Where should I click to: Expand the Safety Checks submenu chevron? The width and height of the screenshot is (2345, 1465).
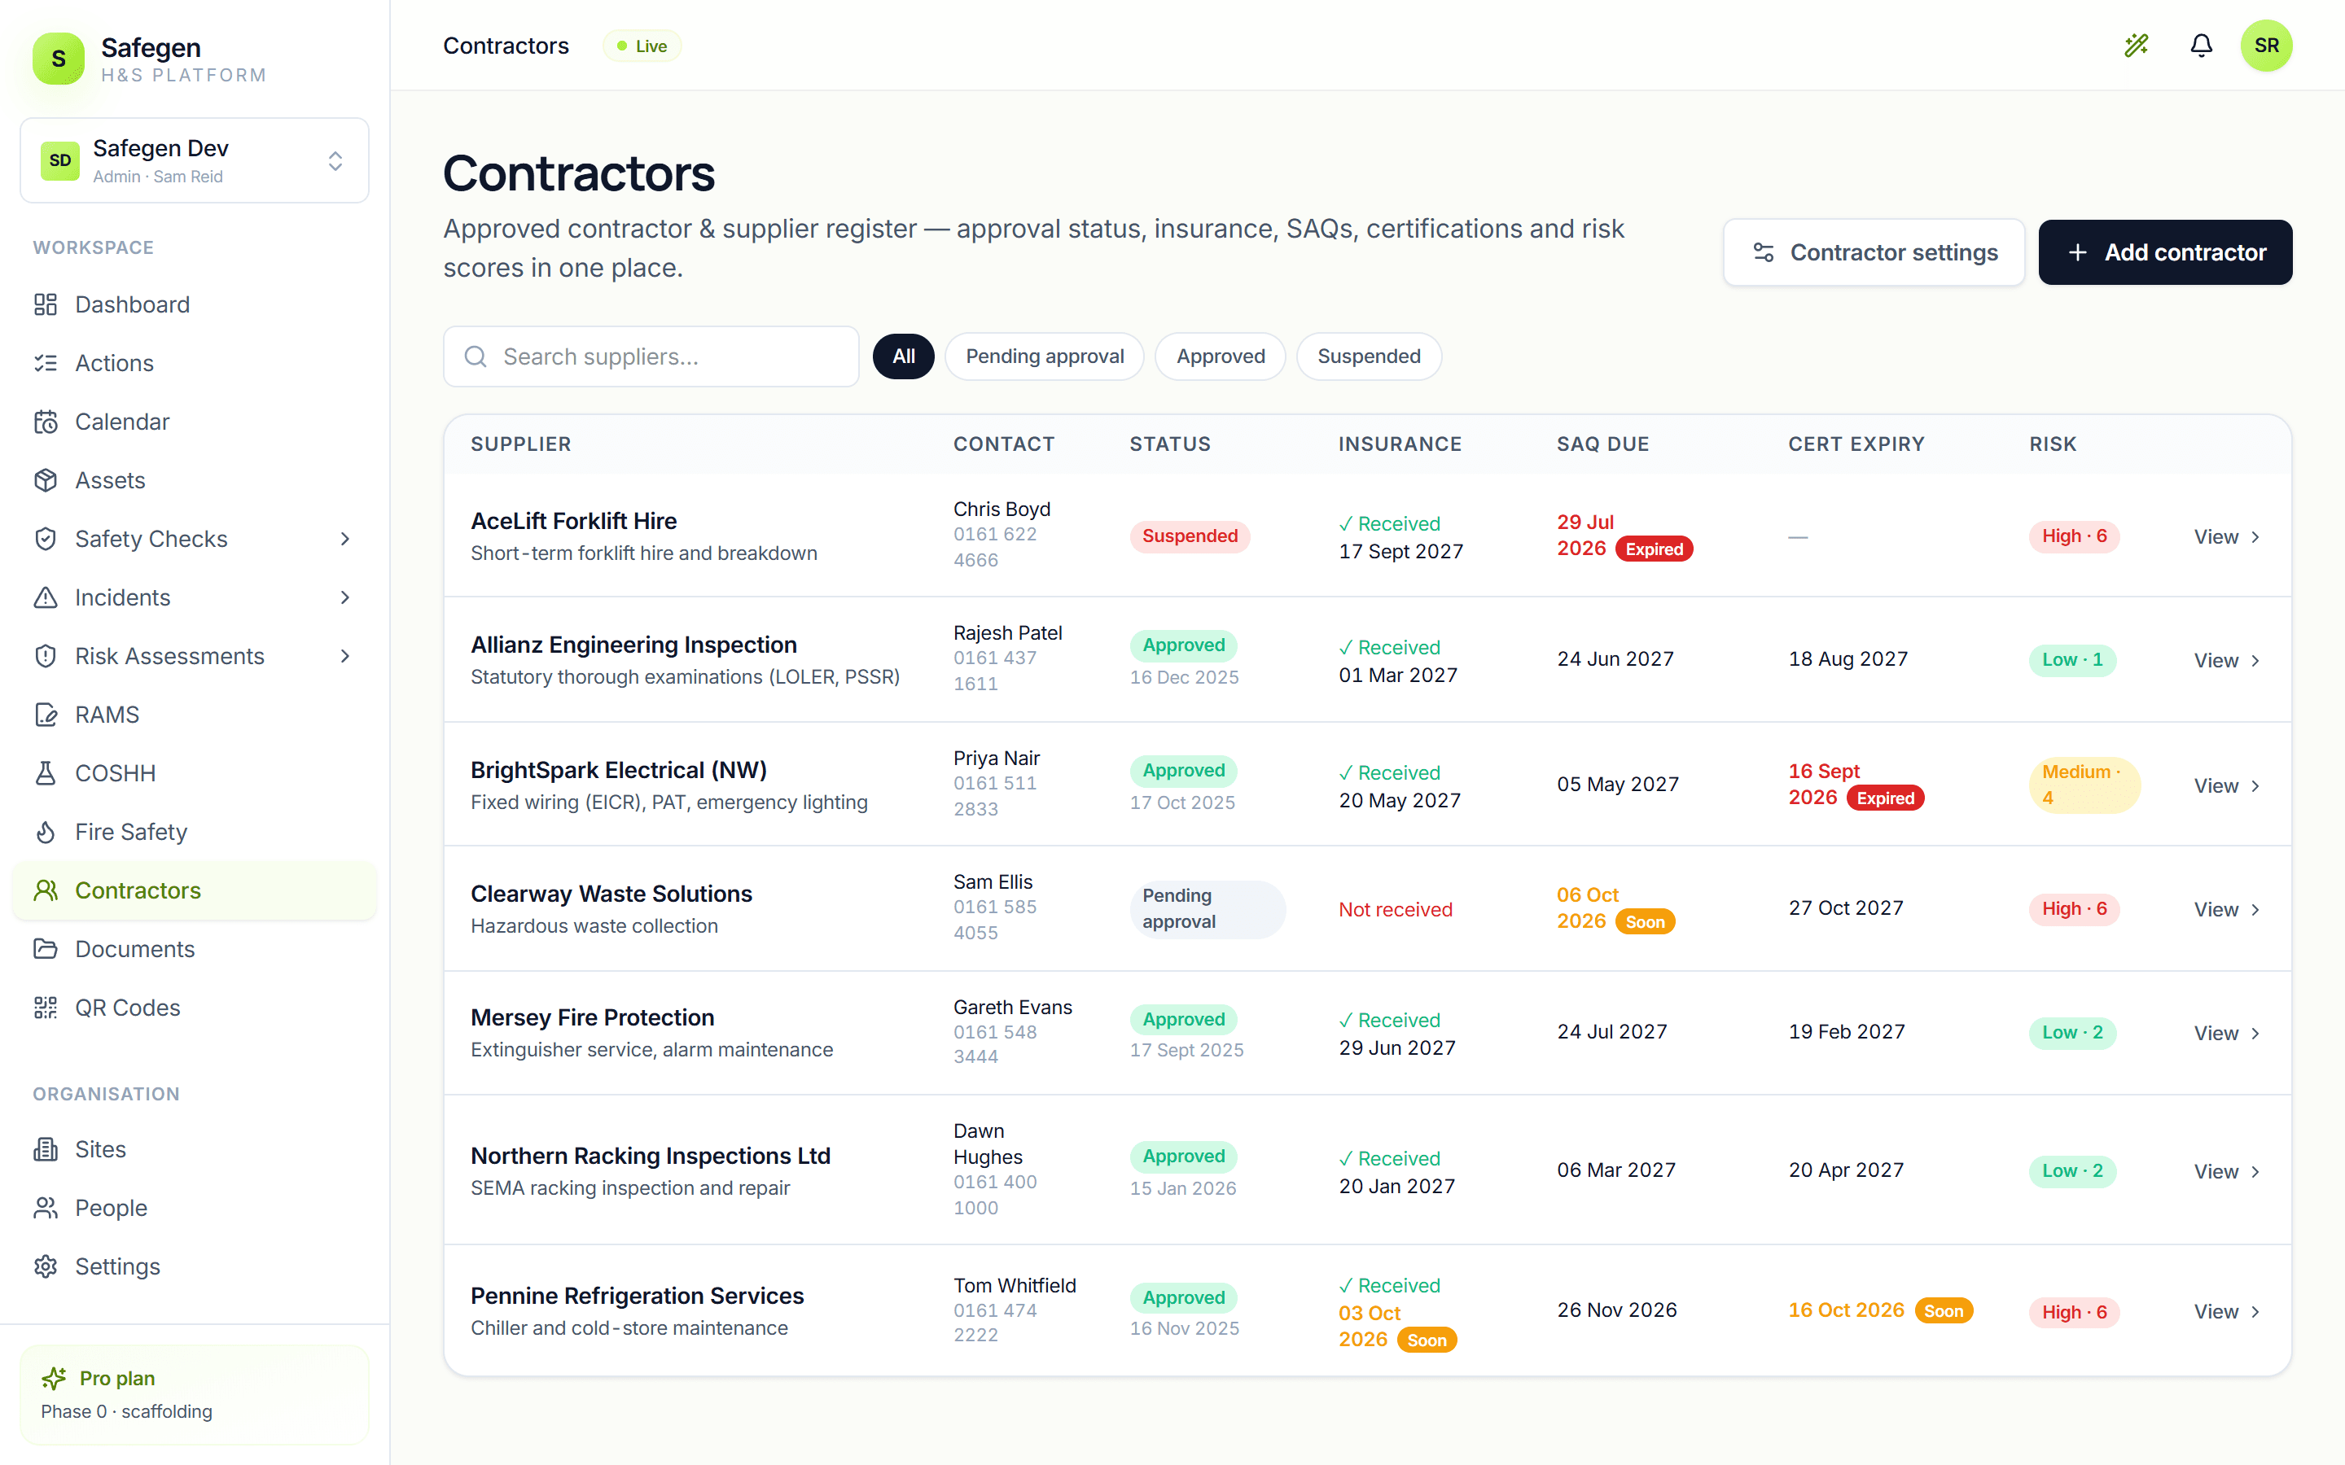point(345,539)
